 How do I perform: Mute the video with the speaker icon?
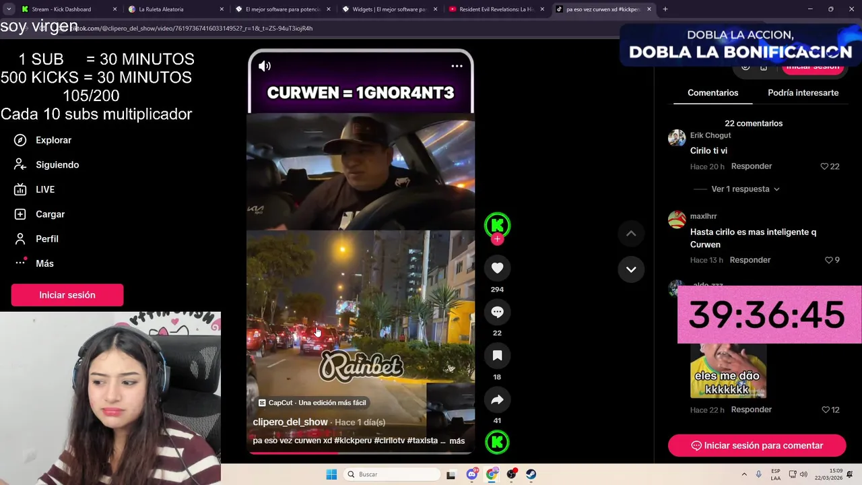pyautogui.click(x=265, y=66)
